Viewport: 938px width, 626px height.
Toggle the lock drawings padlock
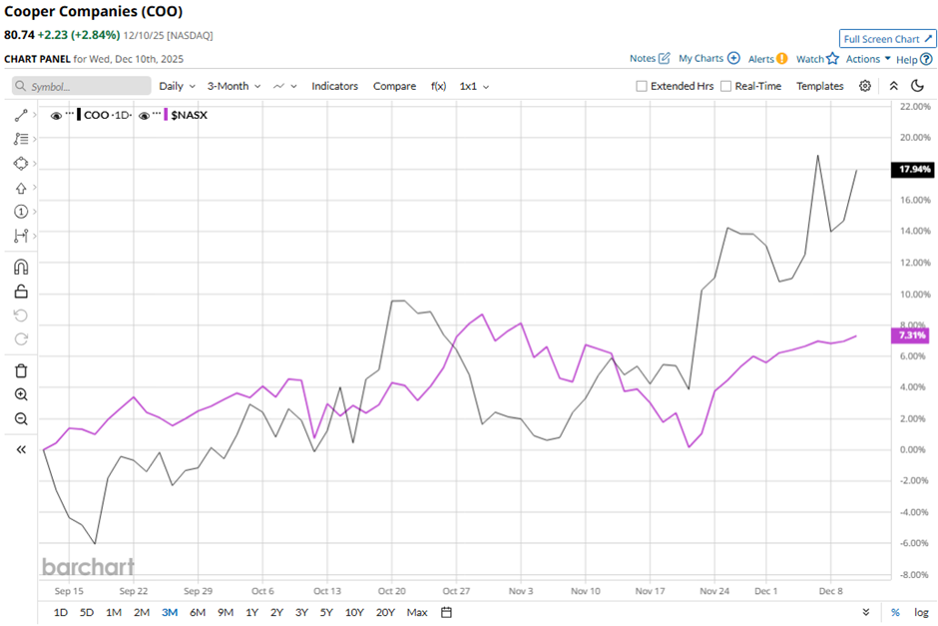click(x=21, y=292)
